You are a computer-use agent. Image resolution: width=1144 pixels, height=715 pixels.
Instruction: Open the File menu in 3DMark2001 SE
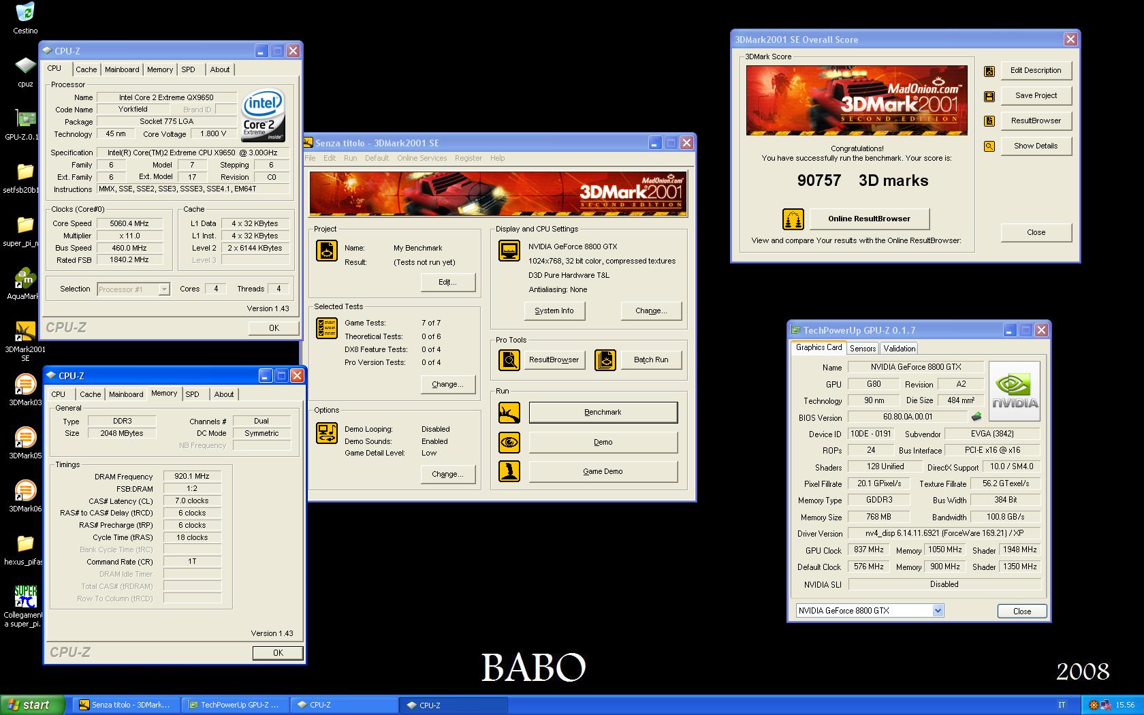[x=310, y=158]
